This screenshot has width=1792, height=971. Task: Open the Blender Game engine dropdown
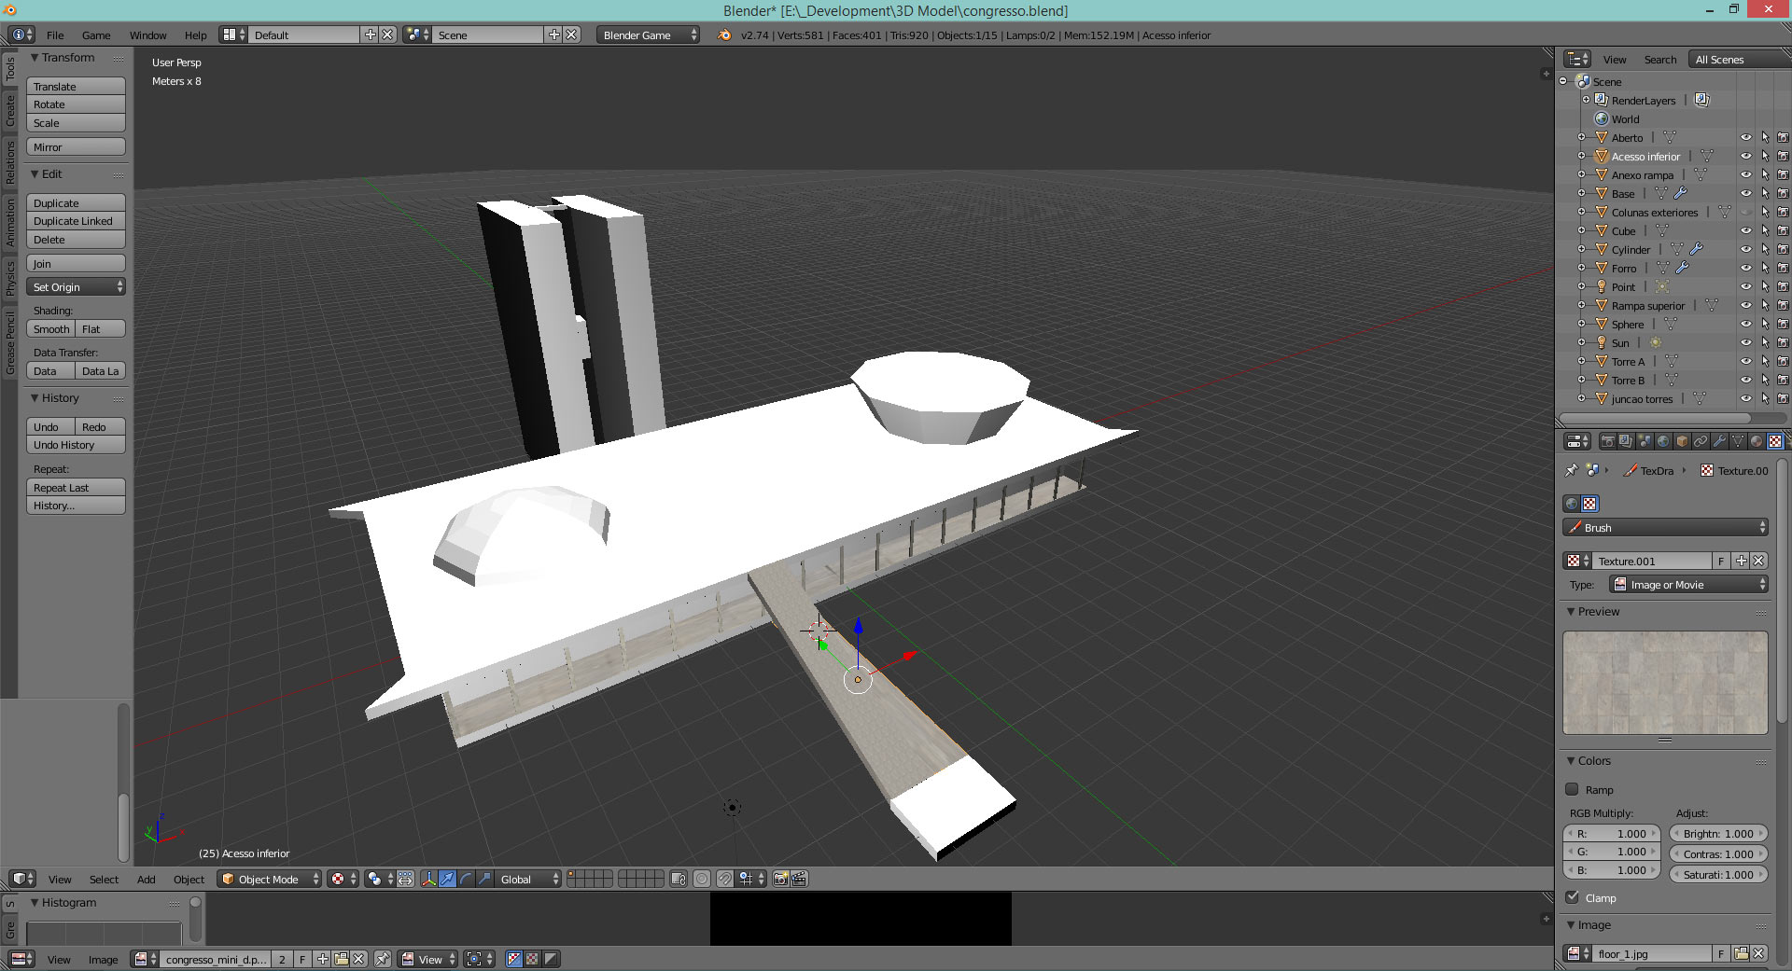pyautogui.click(x=648, y=35)
